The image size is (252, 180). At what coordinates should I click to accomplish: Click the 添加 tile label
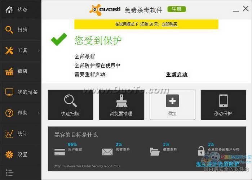pyautogui.click(x=172, y=114)
